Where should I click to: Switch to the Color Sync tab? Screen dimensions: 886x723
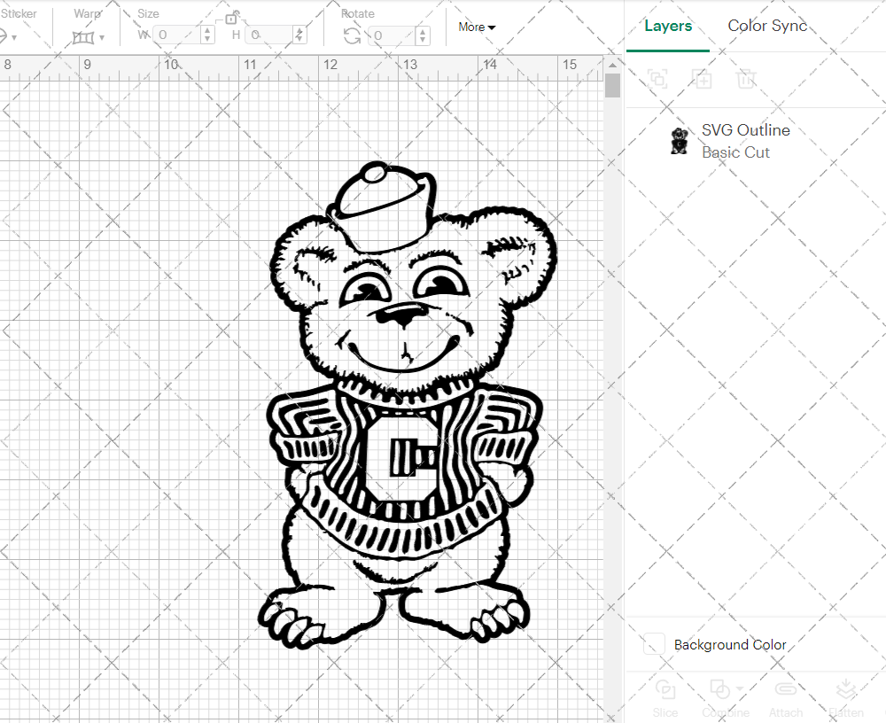pos(767,26)
